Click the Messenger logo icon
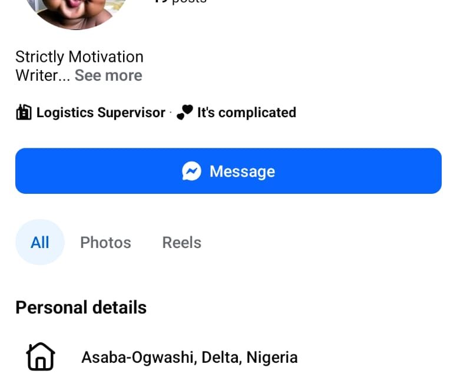The width and height of the screenshot is (457, 377). pyautogui.click(x=191, y=171)
